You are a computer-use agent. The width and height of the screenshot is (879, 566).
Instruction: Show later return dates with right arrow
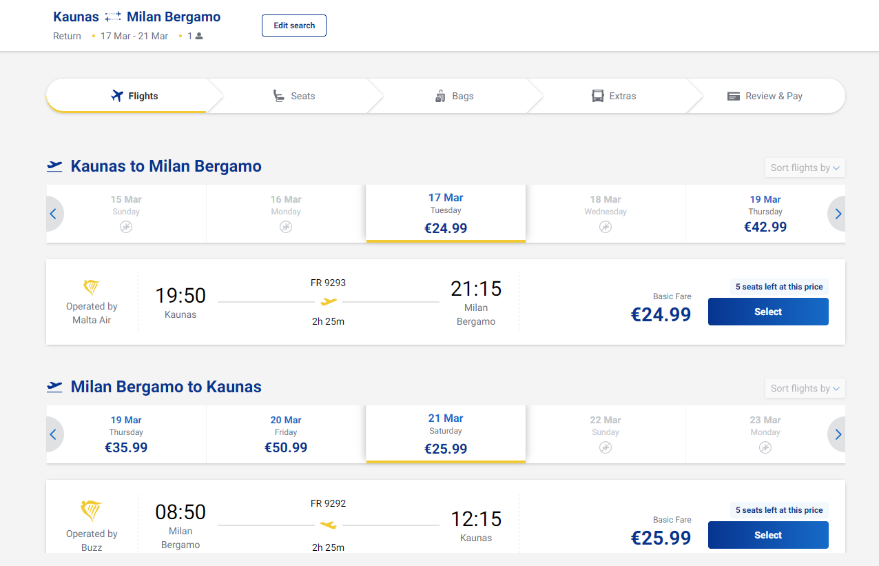pyautogui.click(x=837, y=434)
